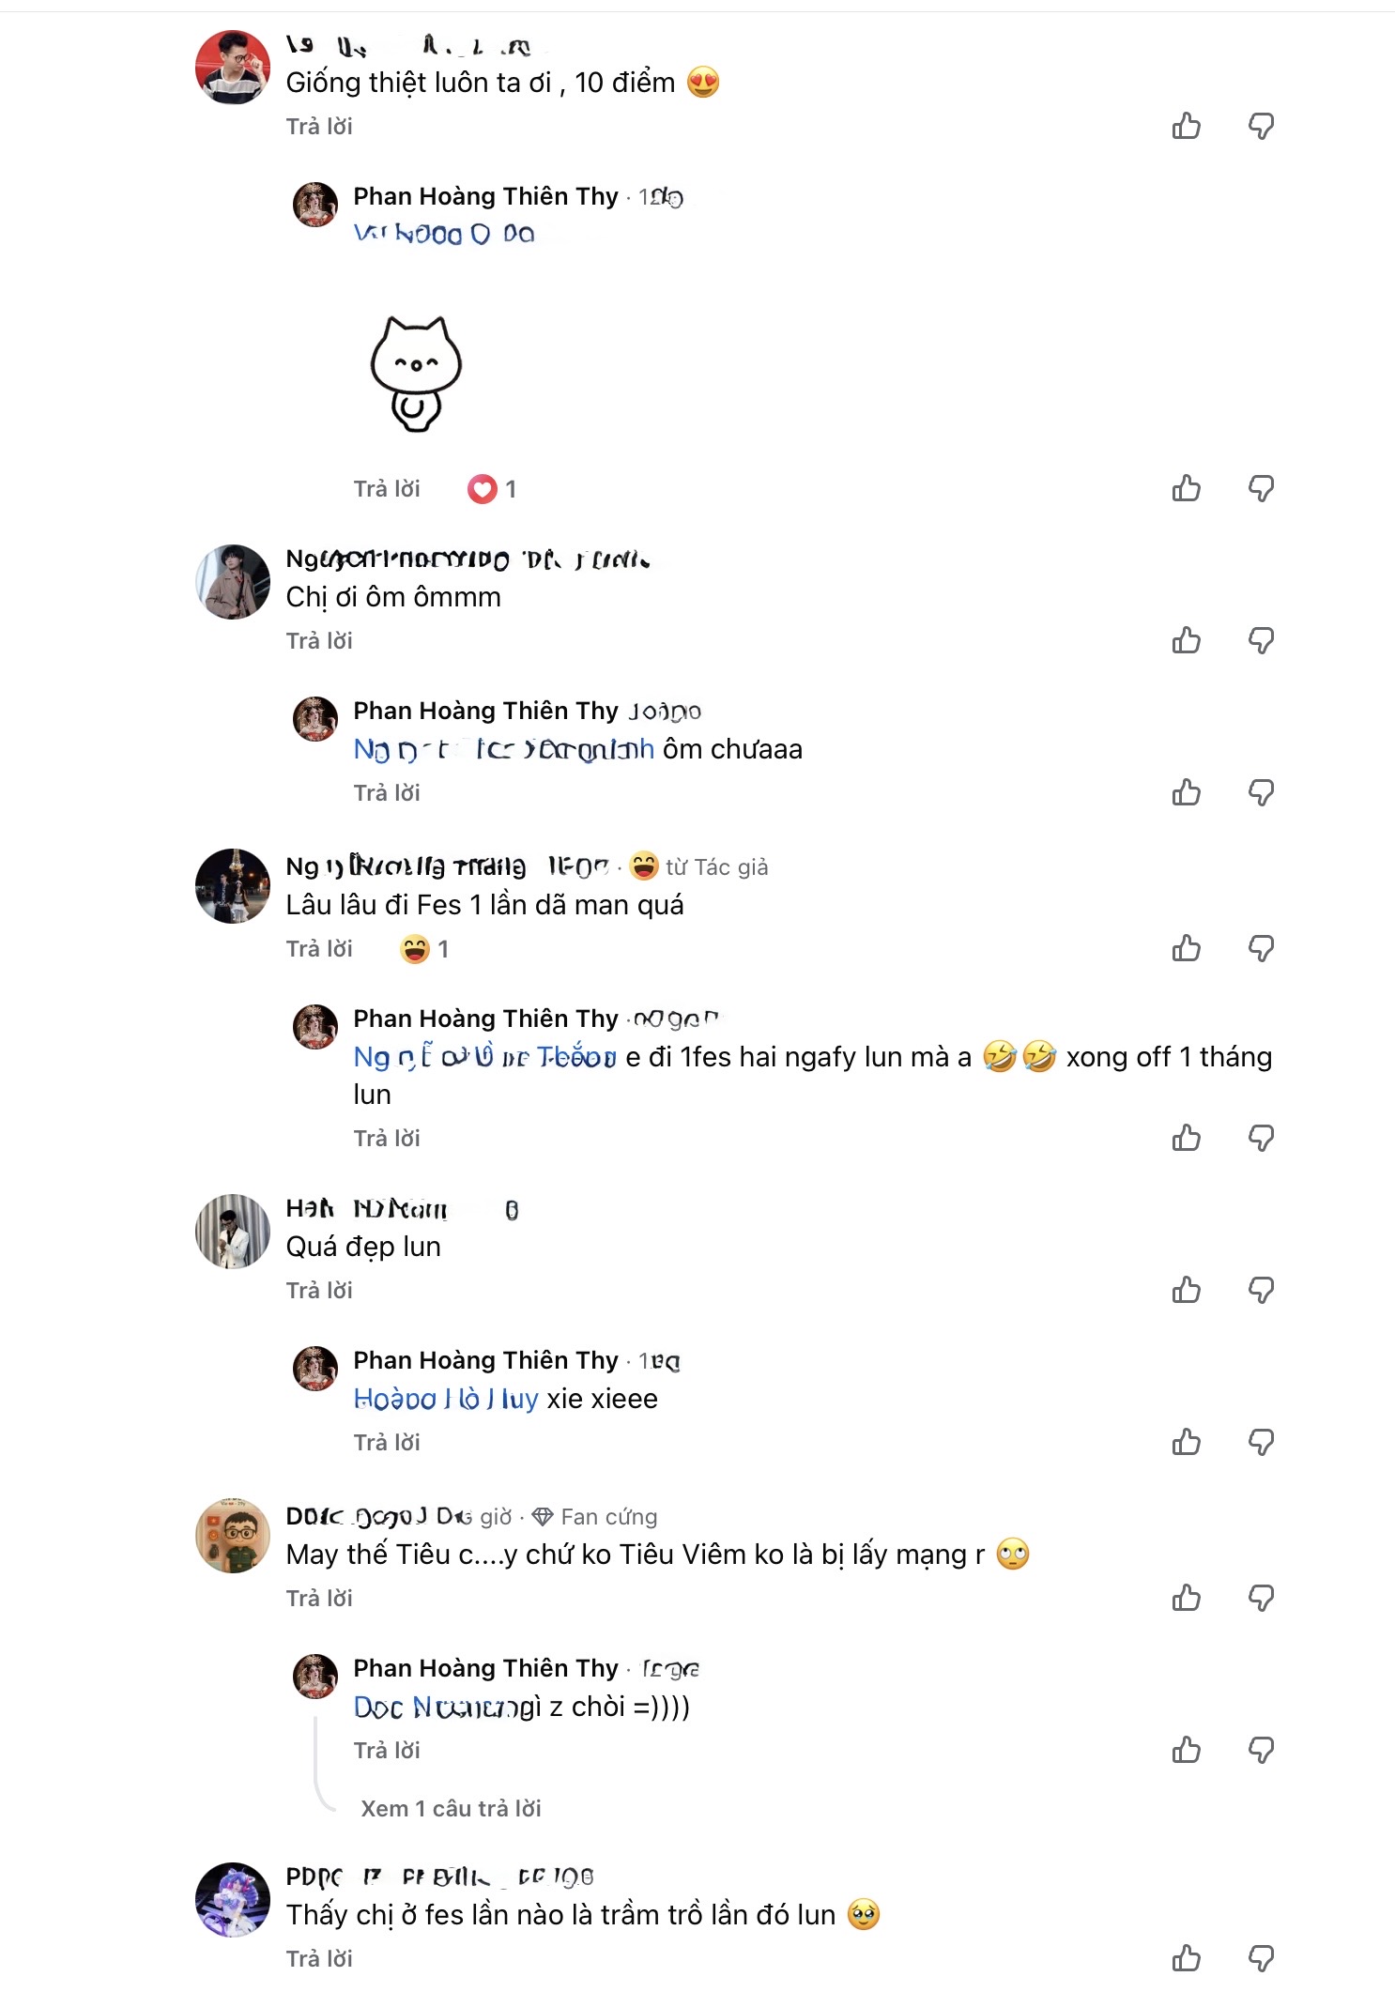1395x2007 pixels.
Task: Open the "Fan cứng" badge commenter's avatar
Action: click(x=233, y=1535)
